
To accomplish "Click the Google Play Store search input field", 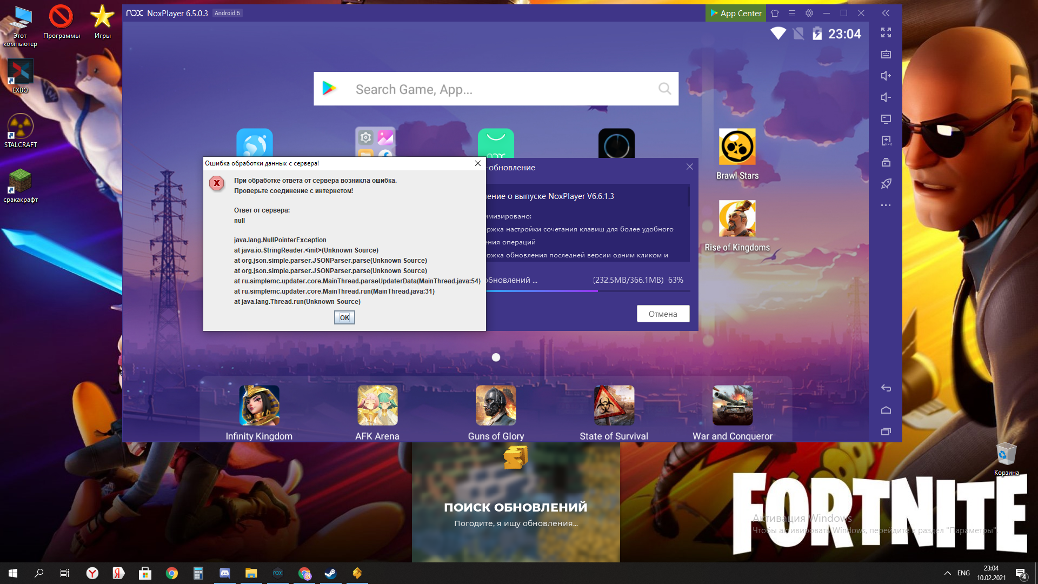I will (x=497, y=89).
